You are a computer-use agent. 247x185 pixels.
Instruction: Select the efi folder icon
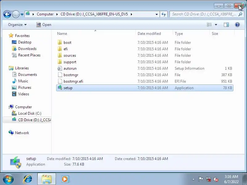point(60,49)
